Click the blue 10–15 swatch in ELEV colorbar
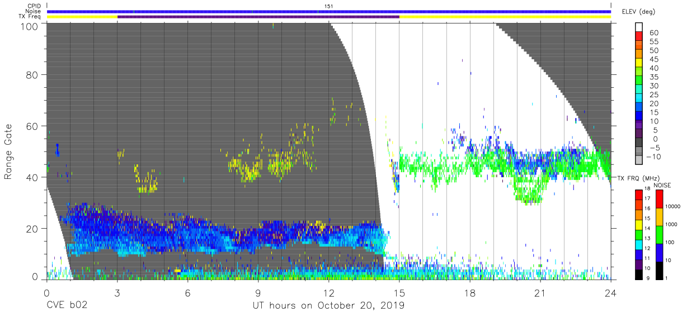Viewport: 687px width, 317px height. (x=639, y=115)
